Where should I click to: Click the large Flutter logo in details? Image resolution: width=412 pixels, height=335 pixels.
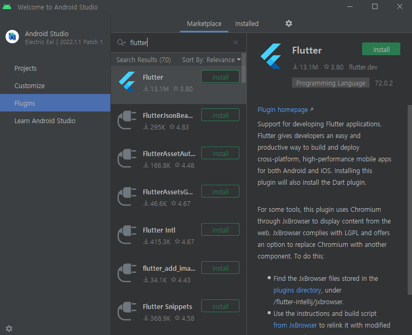[271, 56]
